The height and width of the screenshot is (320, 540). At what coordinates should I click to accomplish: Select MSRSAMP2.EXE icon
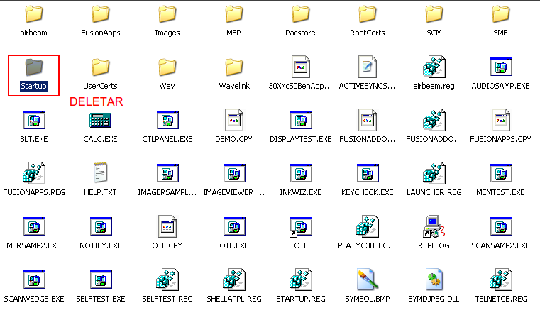point(34,226)
